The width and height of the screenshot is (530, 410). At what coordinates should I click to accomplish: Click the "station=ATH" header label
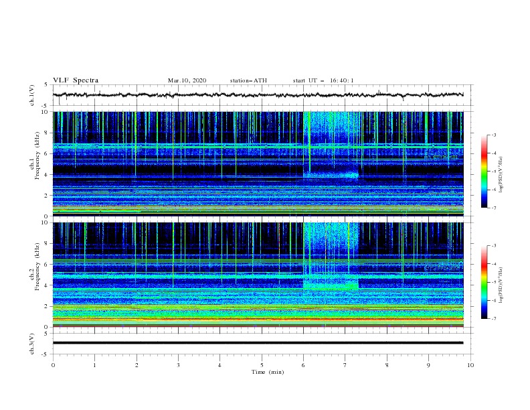(x=248, y=80)
